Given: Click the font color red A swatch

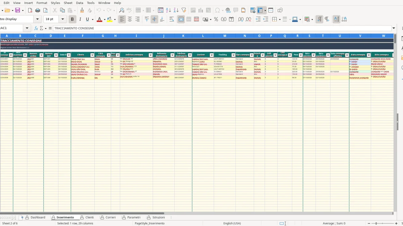Looking at the screenshot, I should pyautogui.click(x=99, y=19).
